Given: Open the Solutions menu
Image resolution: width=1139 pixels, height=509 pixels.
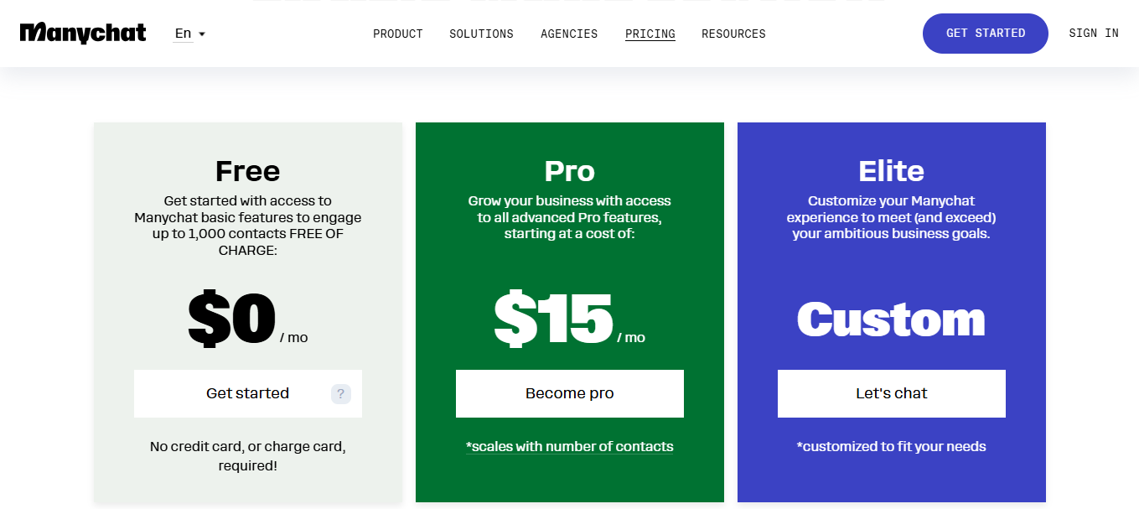Looking at the screenshot, I should coord(481,34).
